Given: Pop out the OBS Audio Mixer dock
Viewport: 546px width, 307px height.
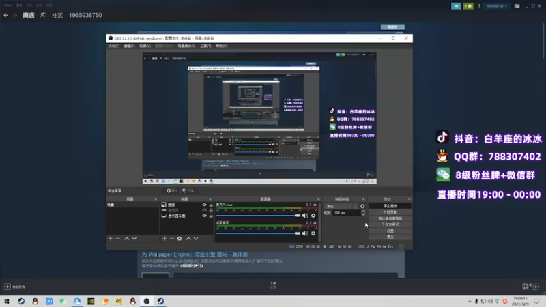Looking at the screenshot, I should coord(318,199).
